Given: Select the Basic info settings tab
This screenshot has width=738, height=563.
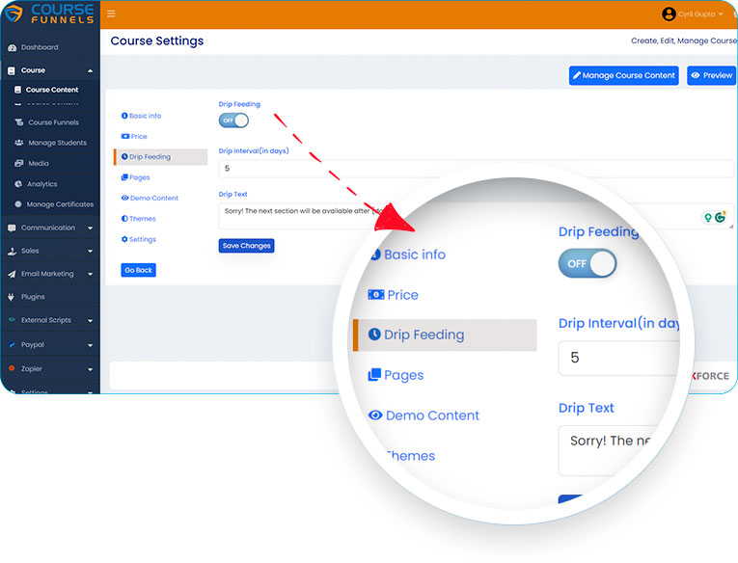Looking at the screenshot, I should [x=145, y=116].
